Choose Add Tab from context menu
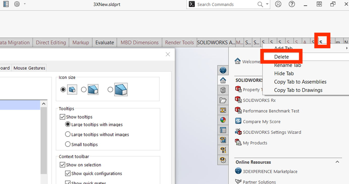Screen dimensions: 349x184 tap(283, 48)
